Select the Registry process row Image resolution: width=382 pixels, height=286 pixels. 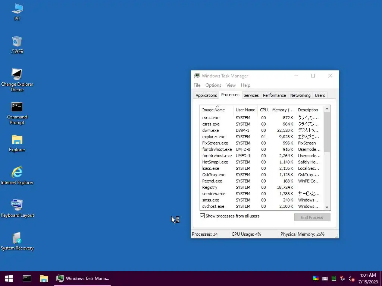(x=262, y=187)
